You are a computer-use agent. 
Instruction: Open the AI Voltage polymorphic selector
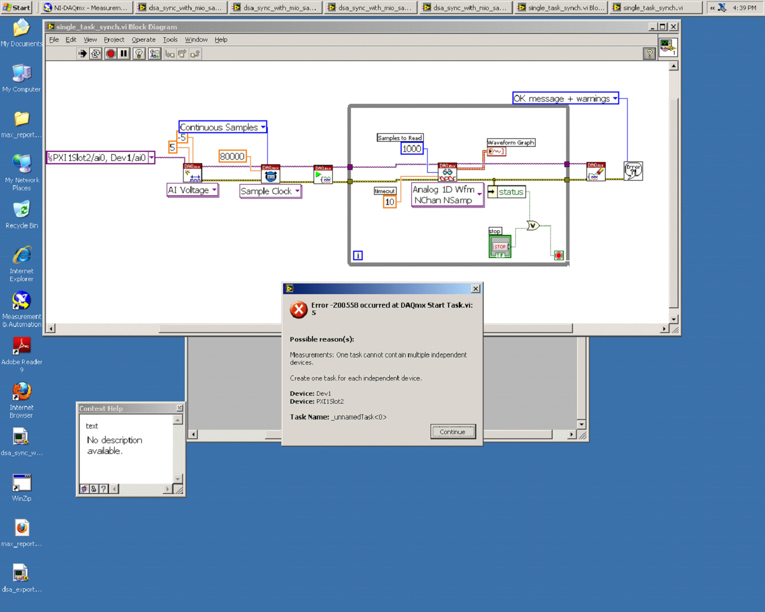pos(214,190)
